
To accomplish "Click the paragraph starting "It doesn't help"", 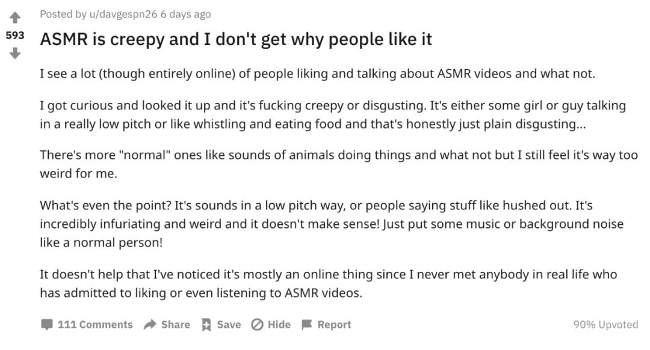I will point(328,283).
